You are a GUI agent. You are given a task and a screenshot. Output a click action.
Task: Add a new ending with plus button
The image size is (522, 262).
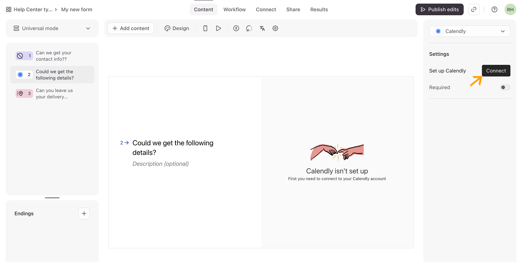point(84,213)
